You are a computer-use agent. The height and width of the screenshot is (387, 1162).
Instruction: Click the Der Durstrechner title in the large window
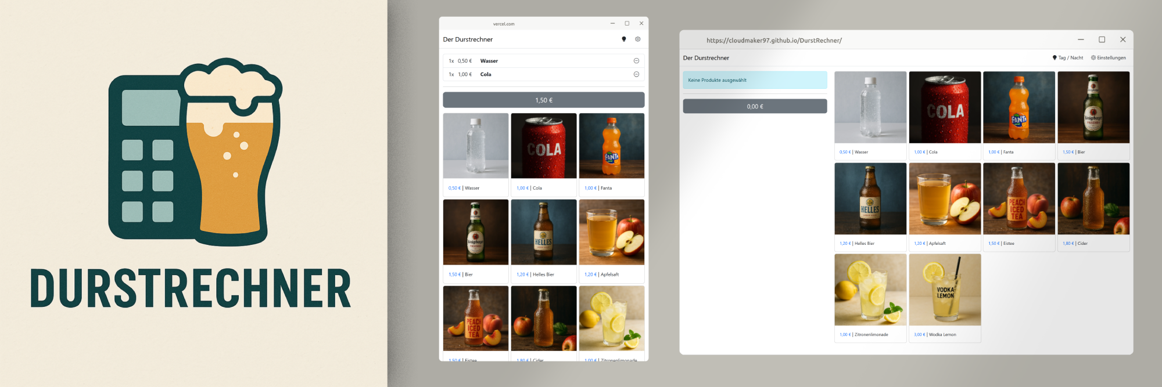pyautogui.click(x=706, y=58)
